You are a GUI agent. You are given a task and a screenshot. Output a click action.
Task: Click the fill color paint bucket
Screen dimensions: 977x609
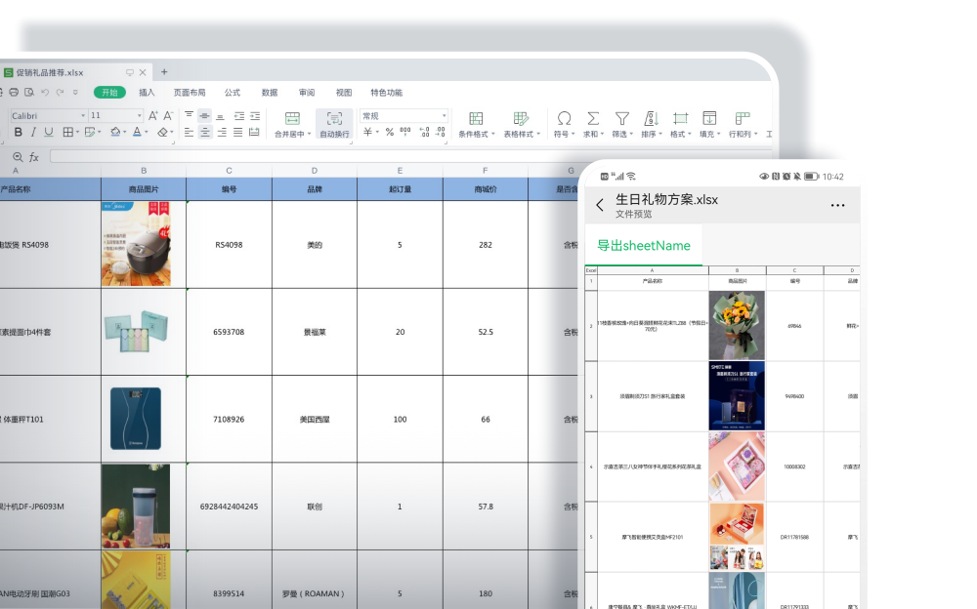coord(115,132)
